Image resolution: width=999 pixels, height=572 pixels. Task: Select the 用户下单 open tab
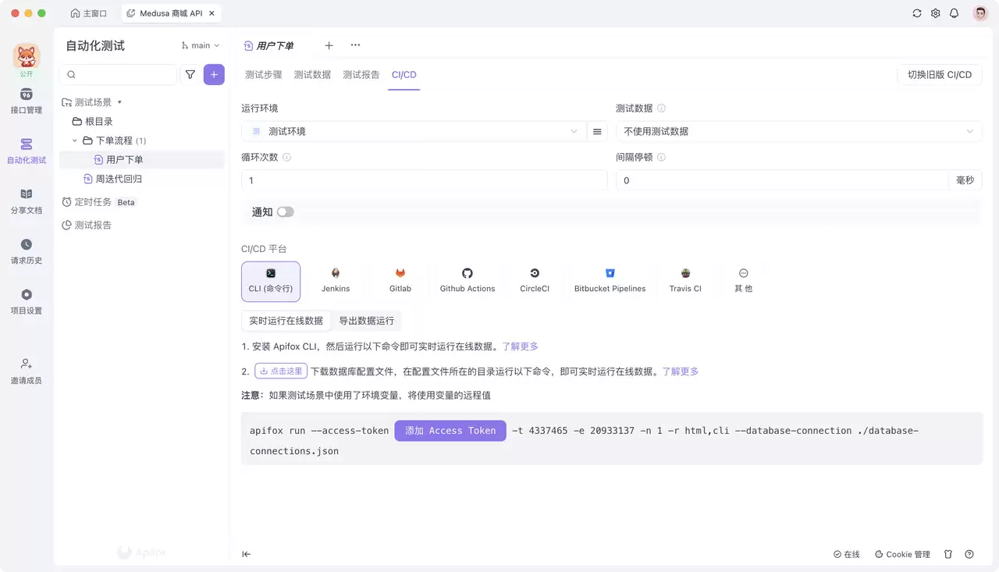(x=269, y=45)
